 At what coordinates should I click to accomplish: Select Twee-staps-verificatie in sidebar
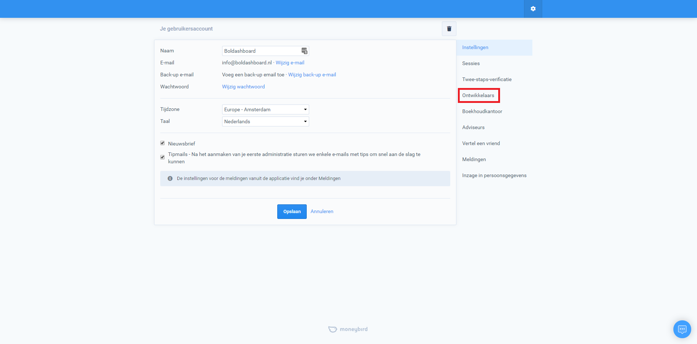click(x=487, y=79)
